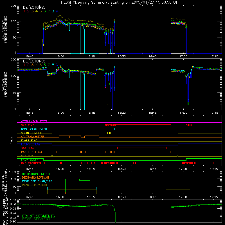Screen dimensions: 225x225
Task: Click 100 y-axis label of decimation plot
Action: 13,179
